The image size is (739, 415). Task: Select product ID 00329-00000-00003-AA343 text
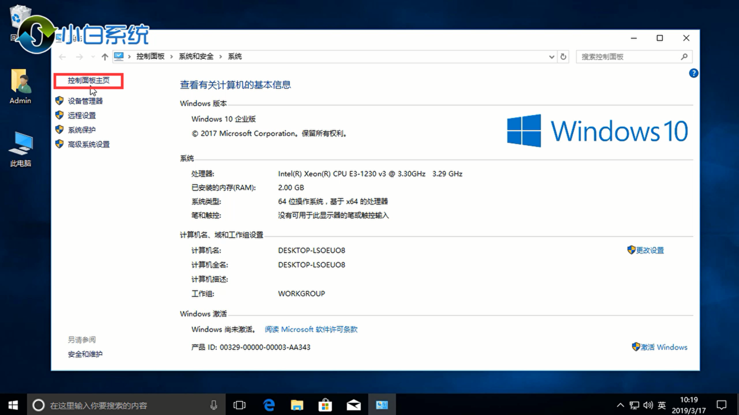[265, 347]
